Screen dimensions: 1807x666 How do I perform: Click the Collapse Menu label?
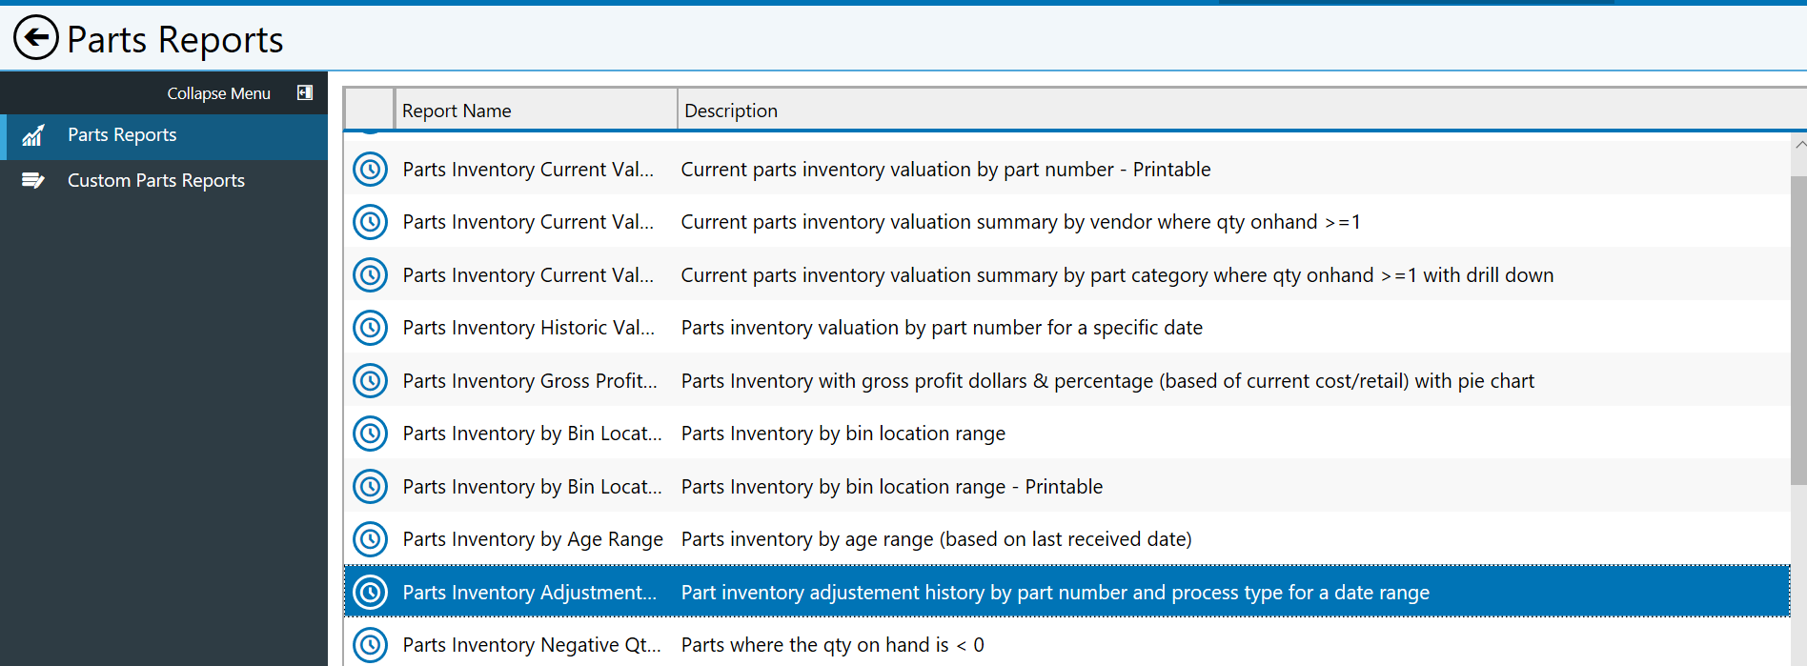[x=218, y=93]
